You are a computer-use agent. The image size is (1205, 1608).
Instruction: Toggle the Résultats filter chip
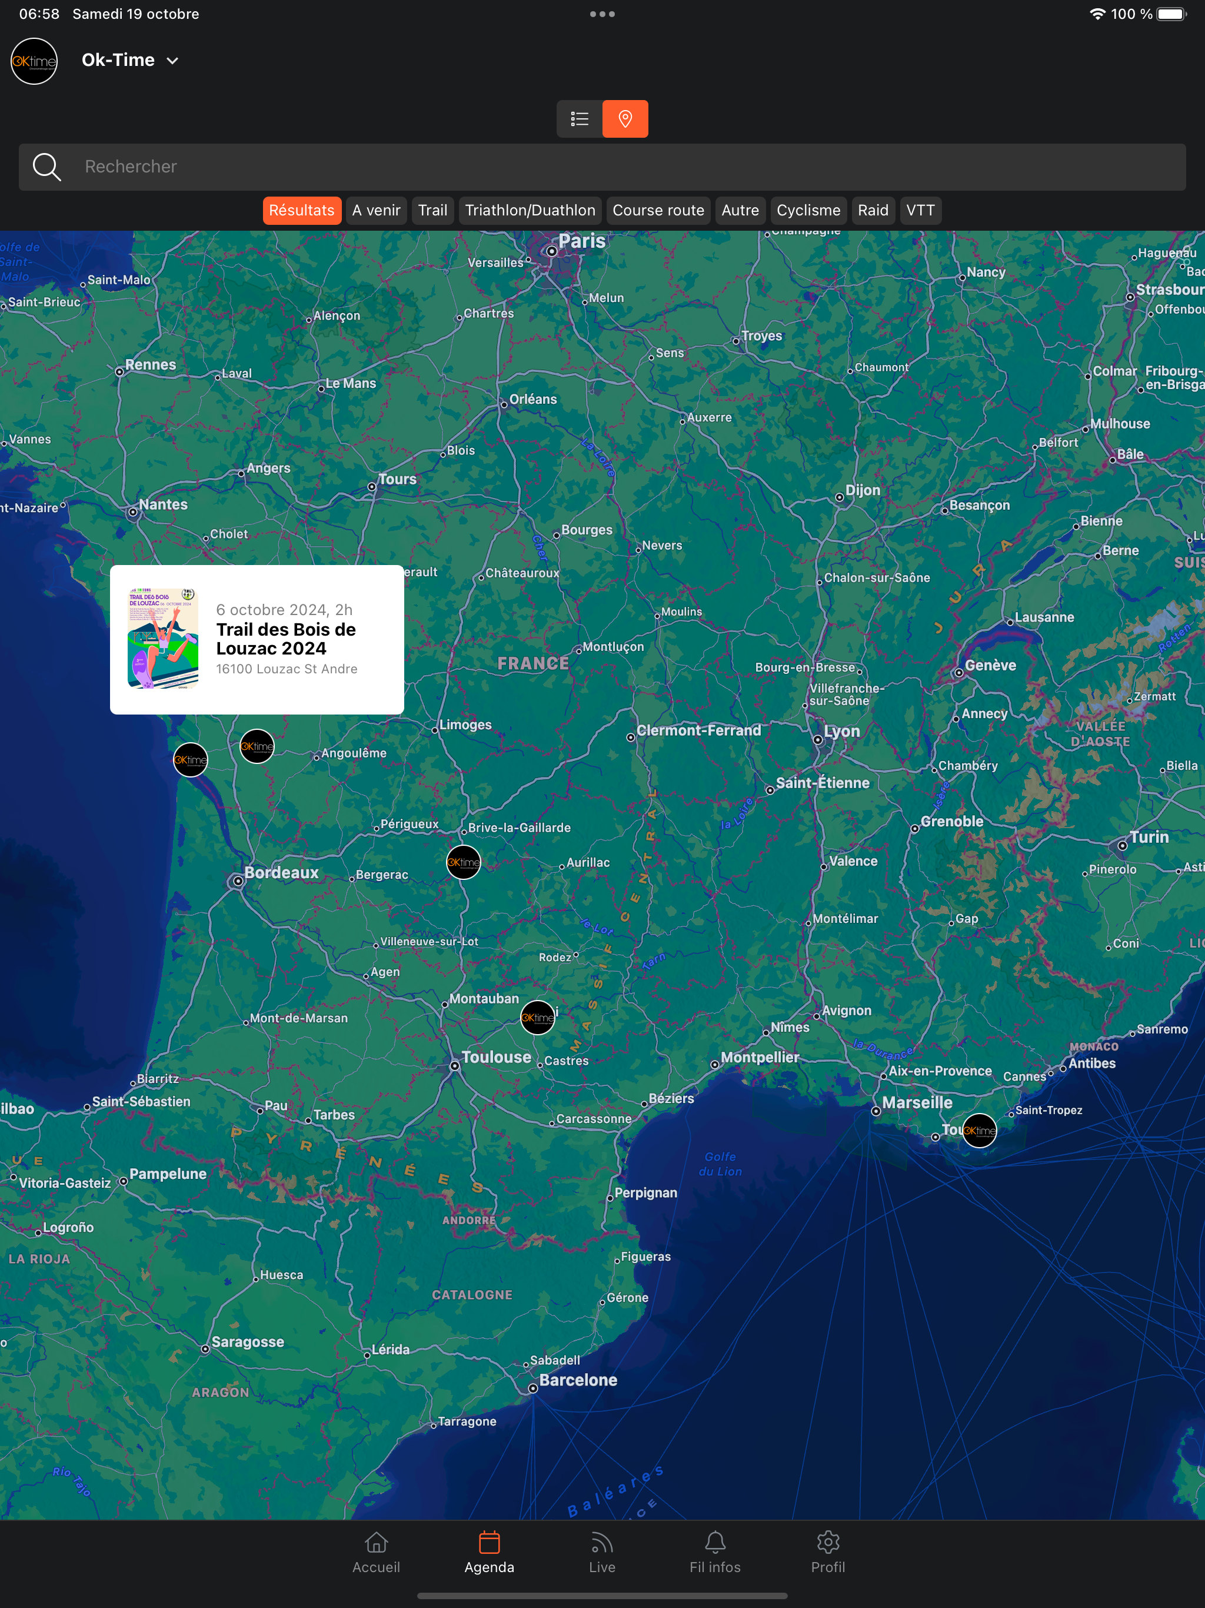(302, 211)
